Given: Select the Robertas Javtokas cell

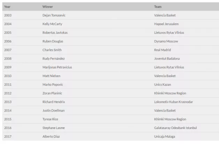Looking at the screenshot, I should [x=55, y=33].
